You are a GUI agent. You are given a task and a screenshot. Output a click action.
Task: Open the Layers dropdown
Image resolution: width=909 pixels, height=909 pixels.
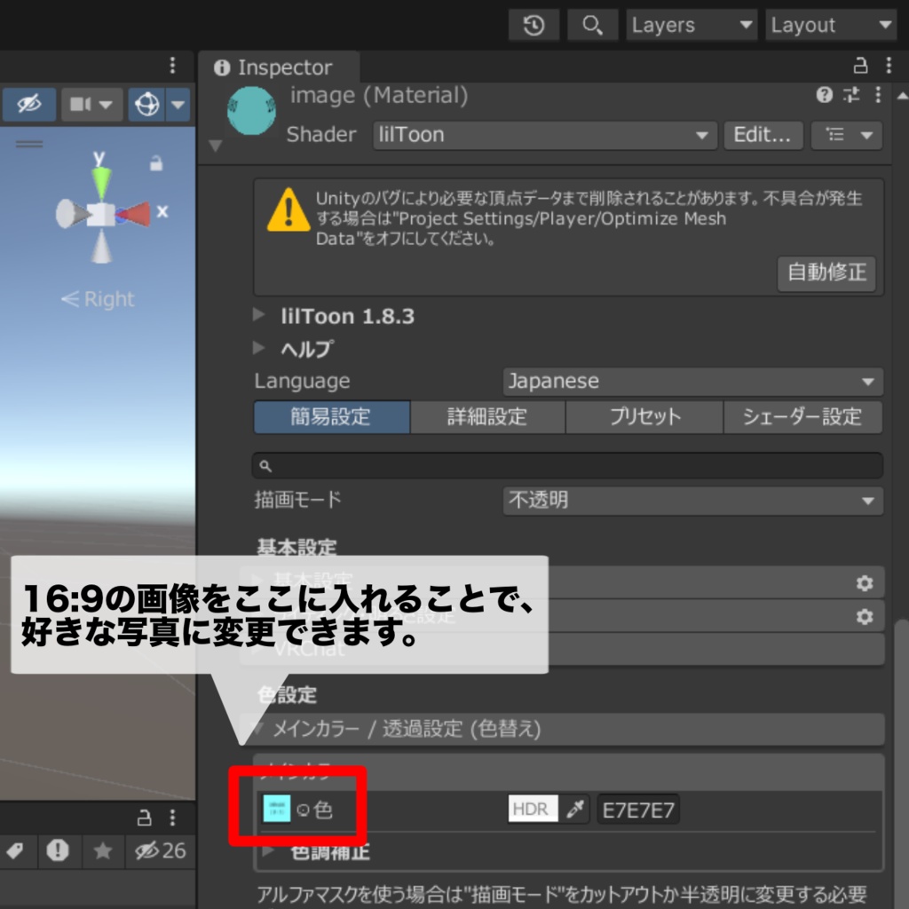click(692, 25)
